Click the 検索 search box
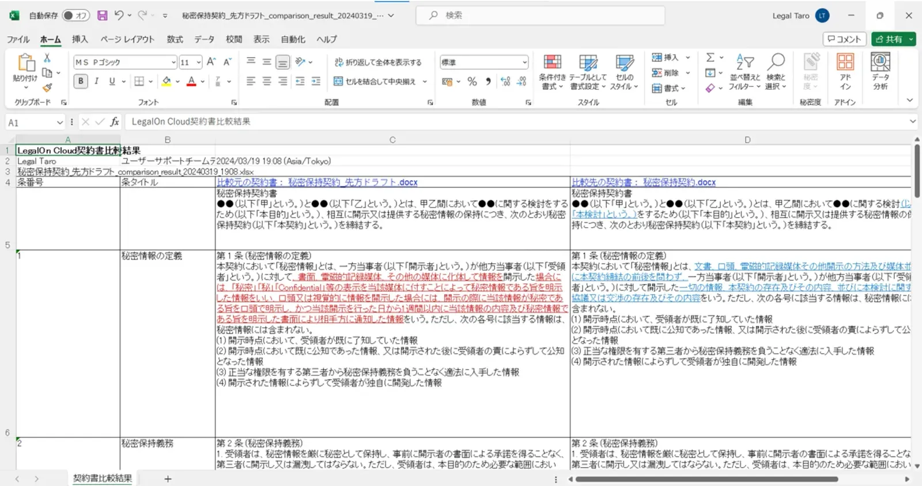The width and height of the screenshot is (922, 486). click(x=541, y=16)
